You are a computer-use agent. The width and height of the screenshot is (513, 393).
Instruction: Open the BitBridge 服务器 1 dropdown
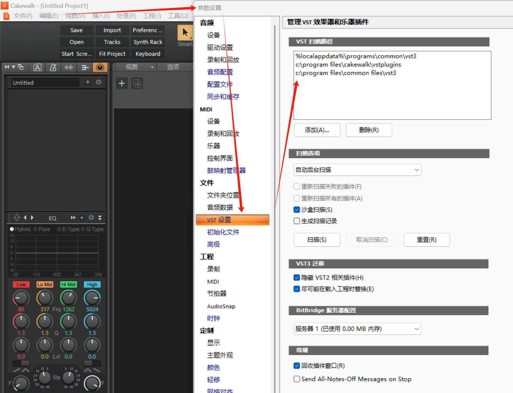[357, 329]
